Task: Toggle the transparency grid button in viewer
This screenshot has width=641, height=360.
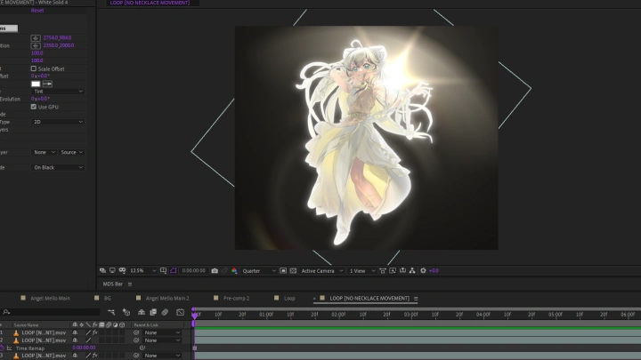Action: (x=293, y=270)
